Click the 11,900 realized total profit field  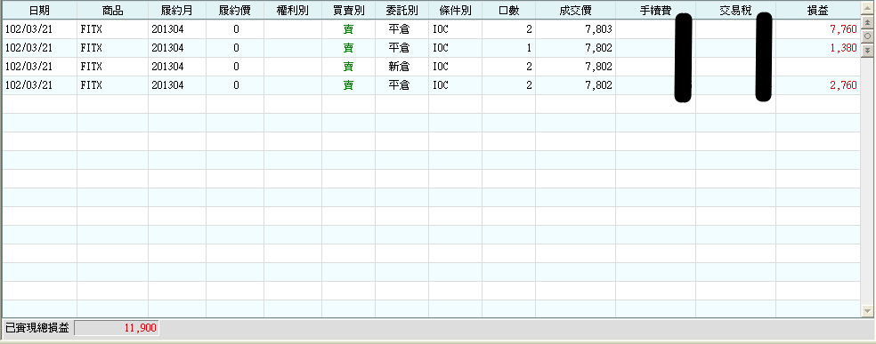(x=117, y=328)
